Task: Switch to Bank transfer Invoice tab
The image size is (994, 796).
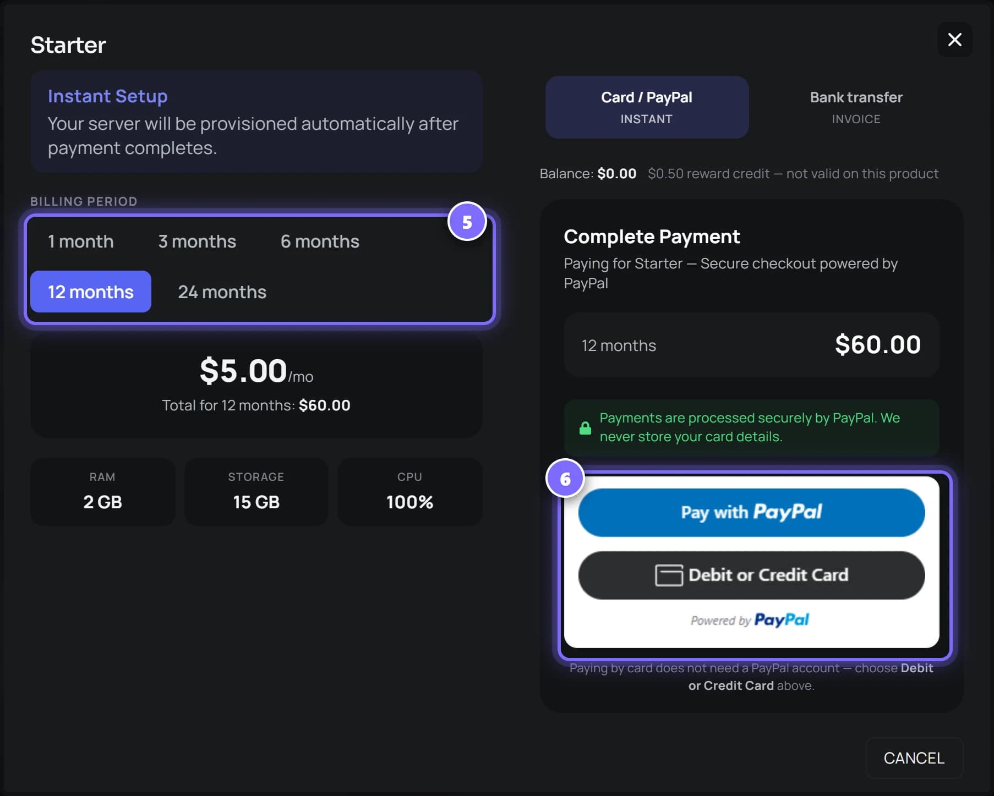Action: tap(856, 107)
